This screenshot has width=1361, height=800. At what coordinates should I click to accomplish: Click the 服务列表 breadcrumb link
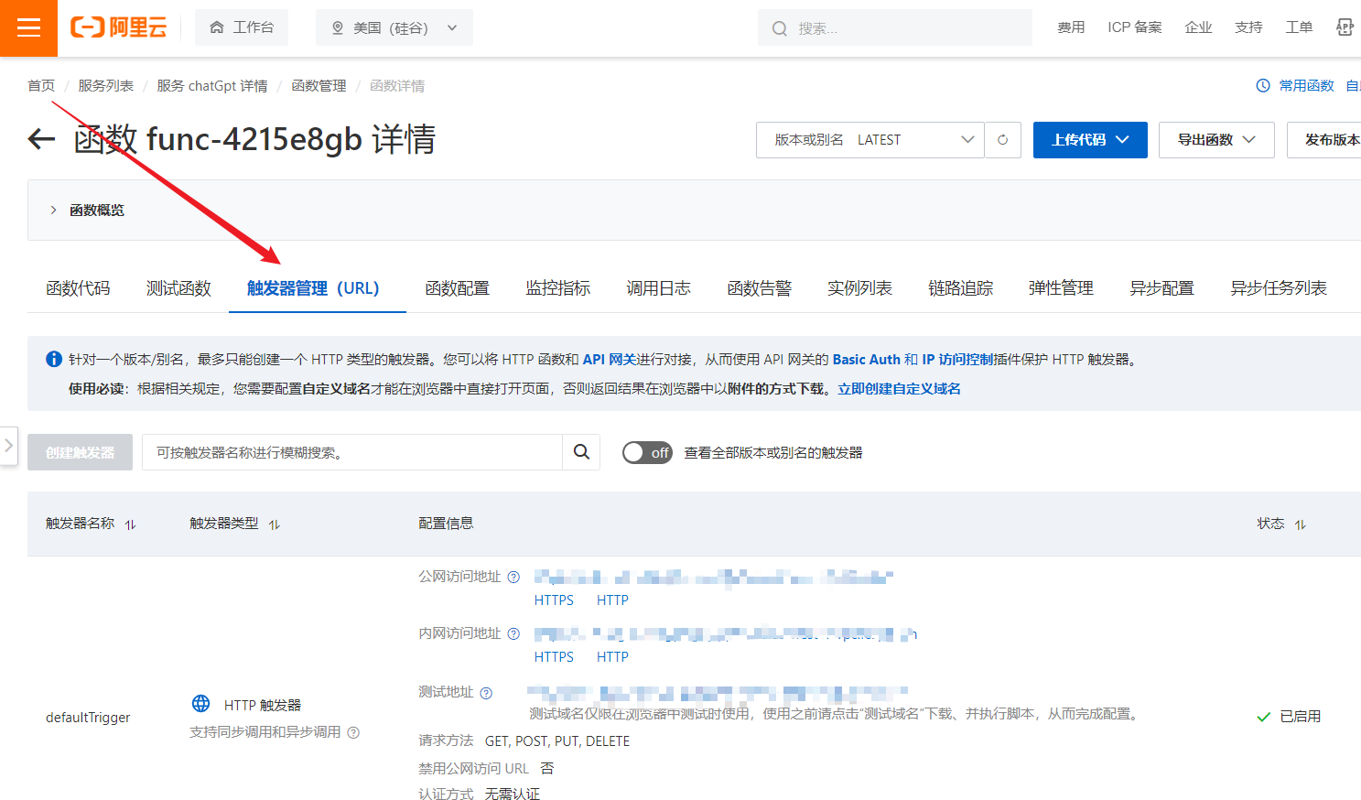[105, 86]
